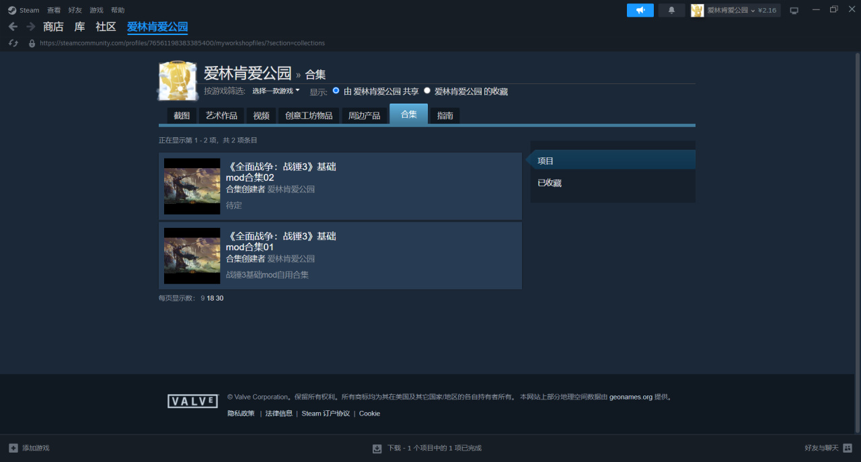Open 好友与聊天 panel
This screenshot has height=462, width=861.
click(821, 448)
